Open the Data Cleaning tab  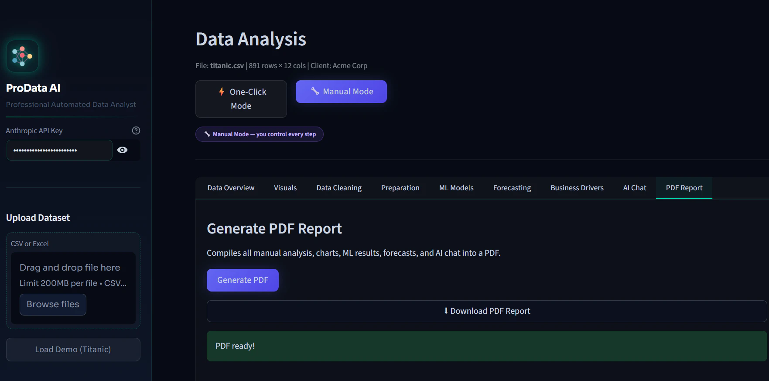(x=339, y=188)
